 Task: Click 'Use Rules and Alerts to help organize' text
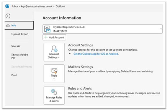114,95
